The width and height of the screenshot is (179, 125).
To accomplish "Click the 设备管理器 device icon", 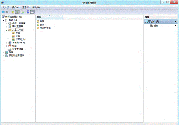I will pyautogui.click(x=10, y=49).
